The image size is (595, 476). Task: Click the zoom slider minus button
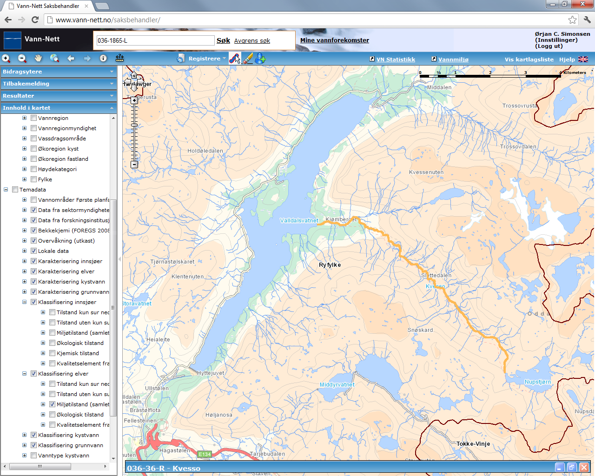point(134,165)
